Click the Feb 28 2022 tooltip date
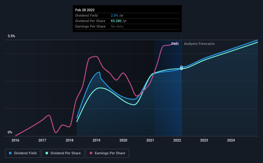263x163 pixels. pyautogui.click(x=85, y=10)
